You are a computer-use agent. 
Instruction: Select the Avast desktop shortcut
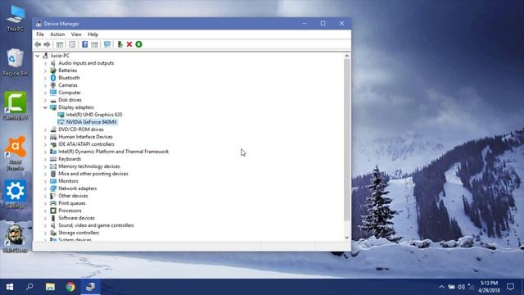[15, 153]
